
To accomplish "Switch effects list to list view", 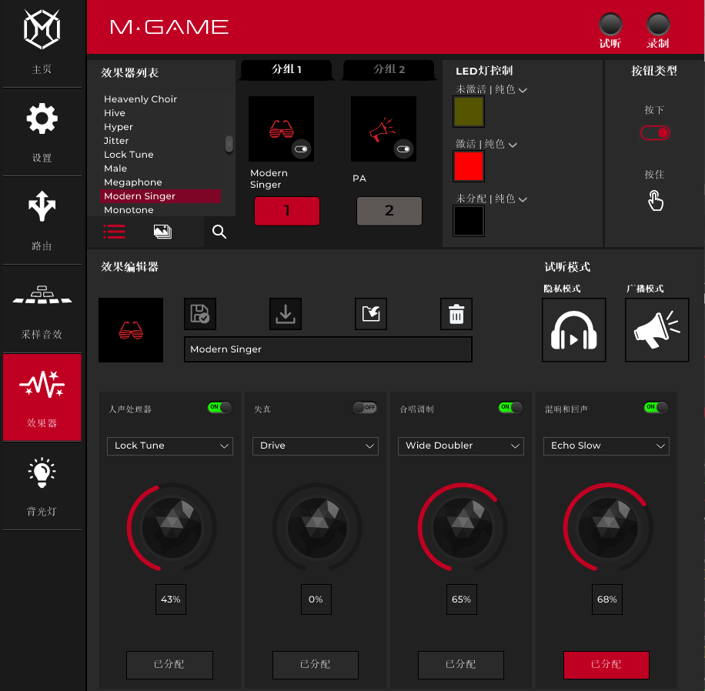I will (x=114, y=232).
